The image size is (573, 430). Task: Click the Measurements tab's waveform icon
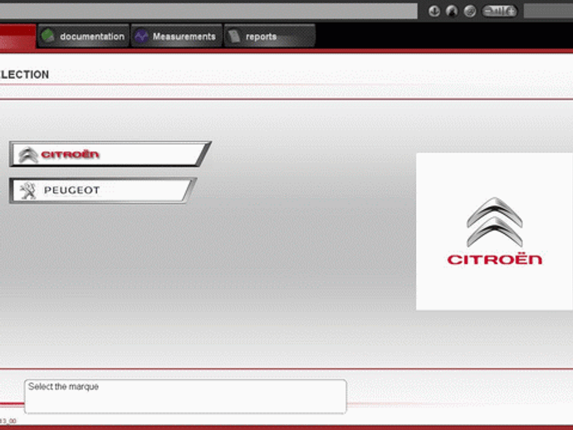(141, 37)
